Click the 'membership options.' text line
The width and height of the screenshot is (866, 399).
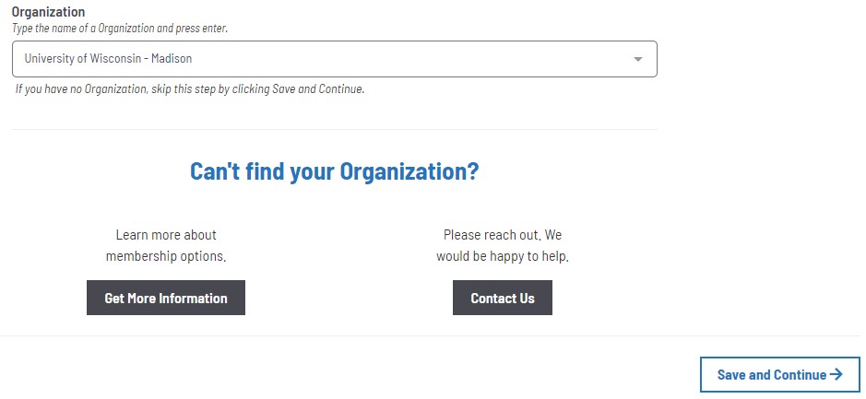click(166, 256)
